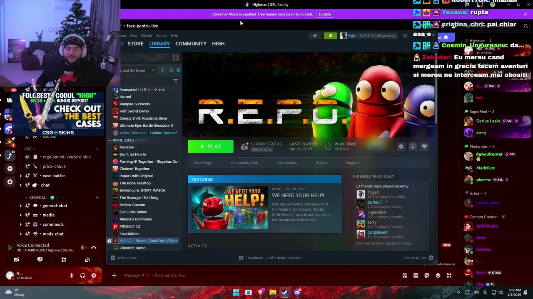Select CloverPit Demo in library list

point(132,248)
